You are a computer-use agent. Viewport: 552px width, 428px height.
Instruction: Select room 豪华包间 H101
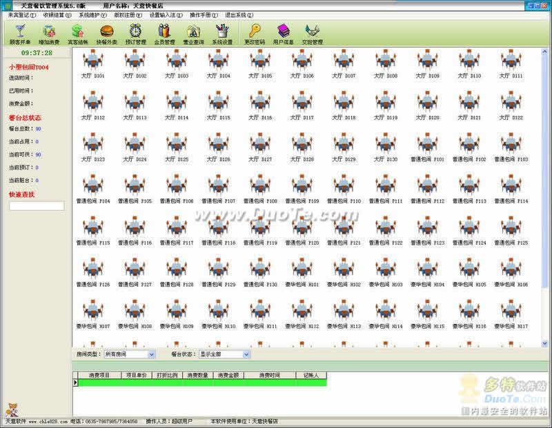tap(302, 269)
